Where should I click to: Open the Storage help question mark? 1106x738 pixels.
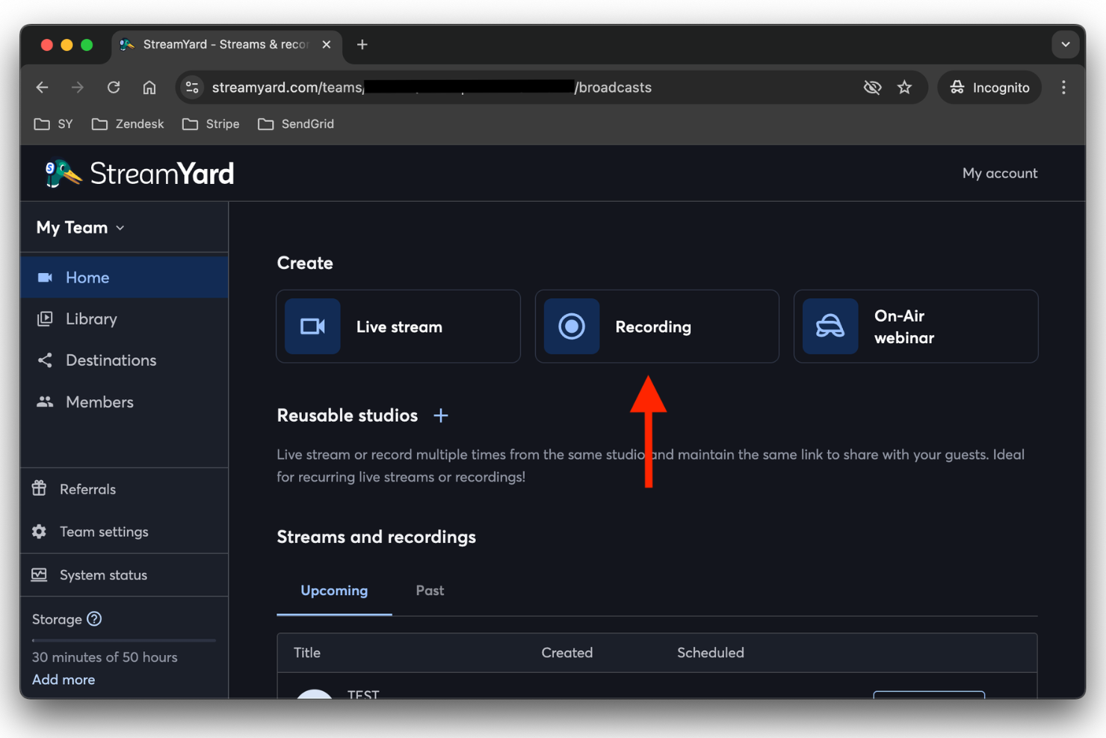click(94, 619)
